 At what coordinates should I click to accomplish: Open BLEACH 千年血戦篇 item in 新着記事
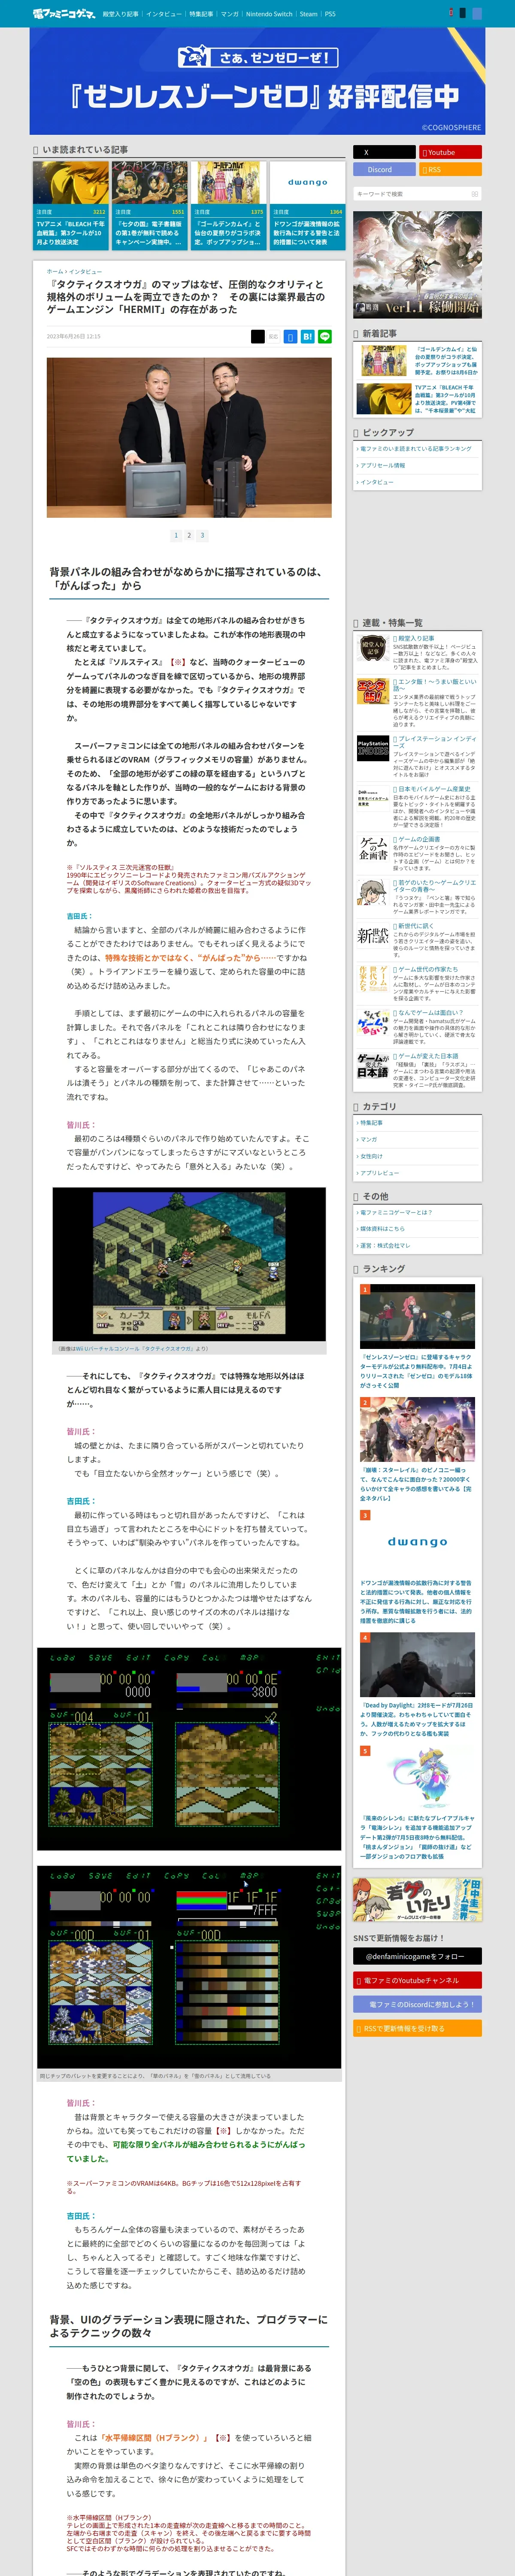(417, 399)
